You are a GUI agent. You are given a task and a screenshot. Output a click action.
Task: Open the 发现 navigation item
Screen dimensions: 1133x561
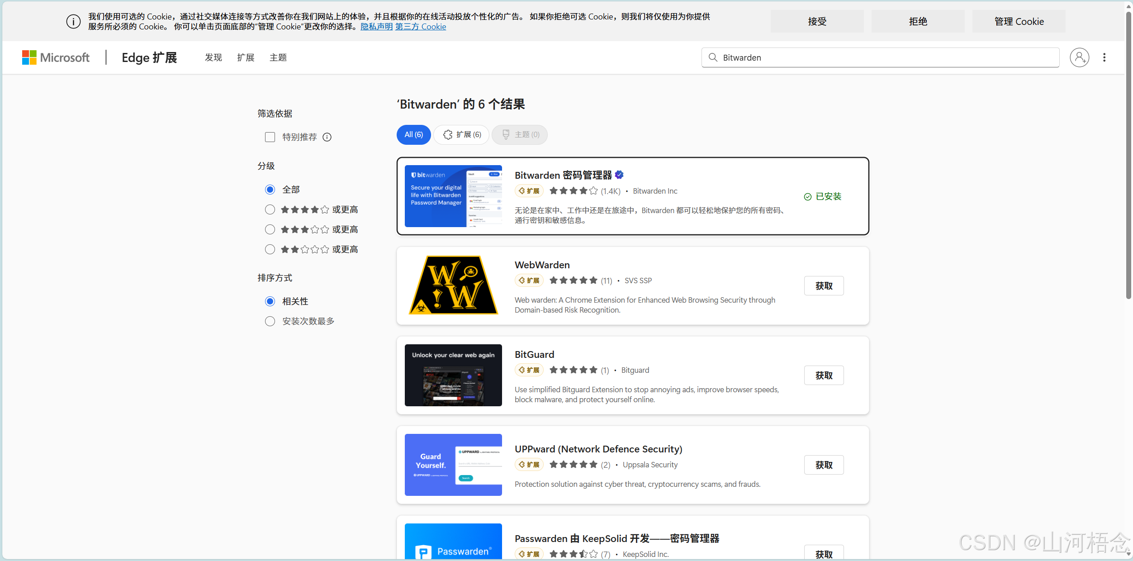(213, 57)
